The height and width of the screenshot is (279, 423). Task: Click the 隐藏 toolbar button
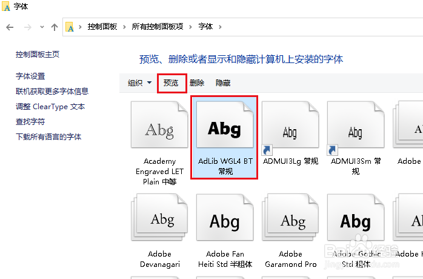pos(223,83)
